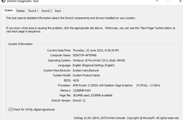Click the Computer Name label
Viewport: 183px width, 120px height.
point(60,55)
